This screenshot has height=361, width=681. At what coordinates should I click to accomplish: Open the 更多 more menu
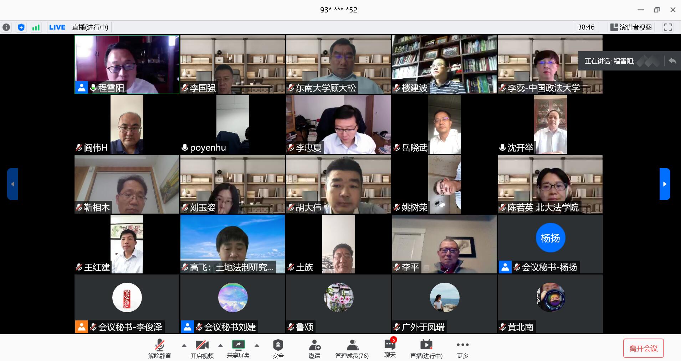[x=462, y=349]
